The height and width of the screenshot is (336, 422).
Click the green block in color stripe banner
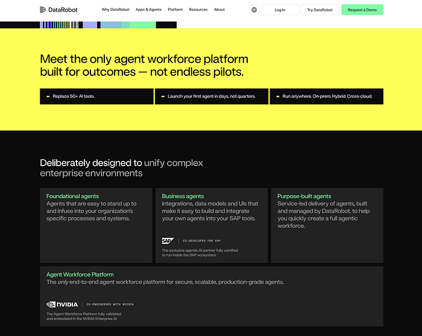point(143,25)
